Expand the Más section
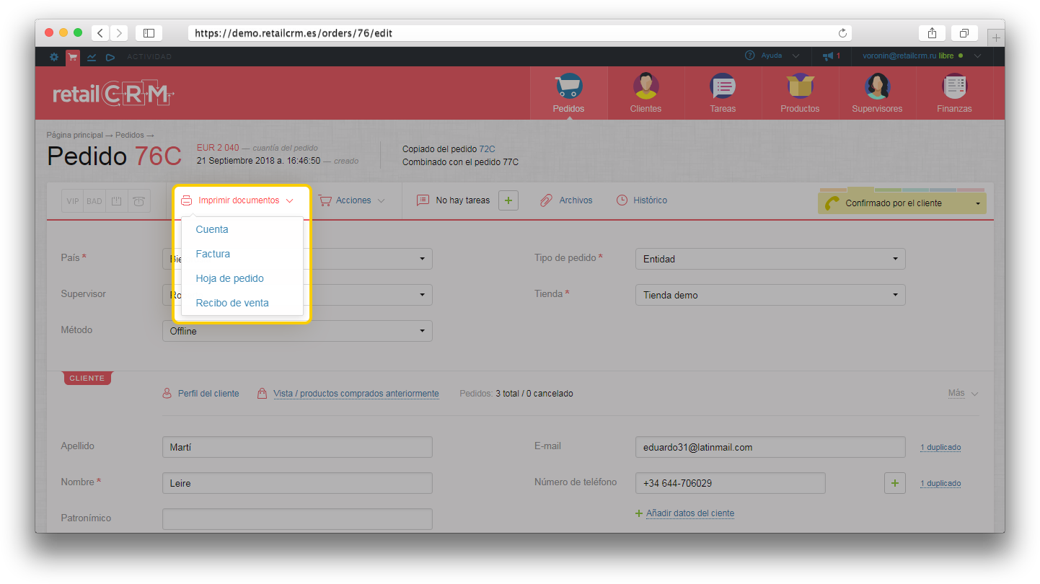1040x584 pixels. (963, 394)
